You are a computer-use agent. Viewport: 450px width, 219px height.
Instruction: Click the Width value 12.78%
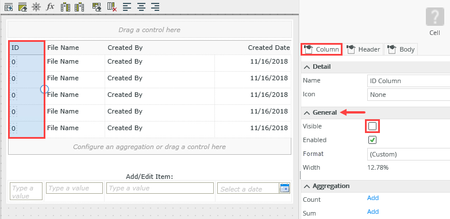click(x=378, y=167)
